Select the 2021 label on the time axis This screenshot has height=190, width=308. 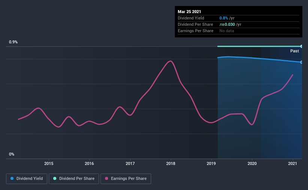pos(293,163)
